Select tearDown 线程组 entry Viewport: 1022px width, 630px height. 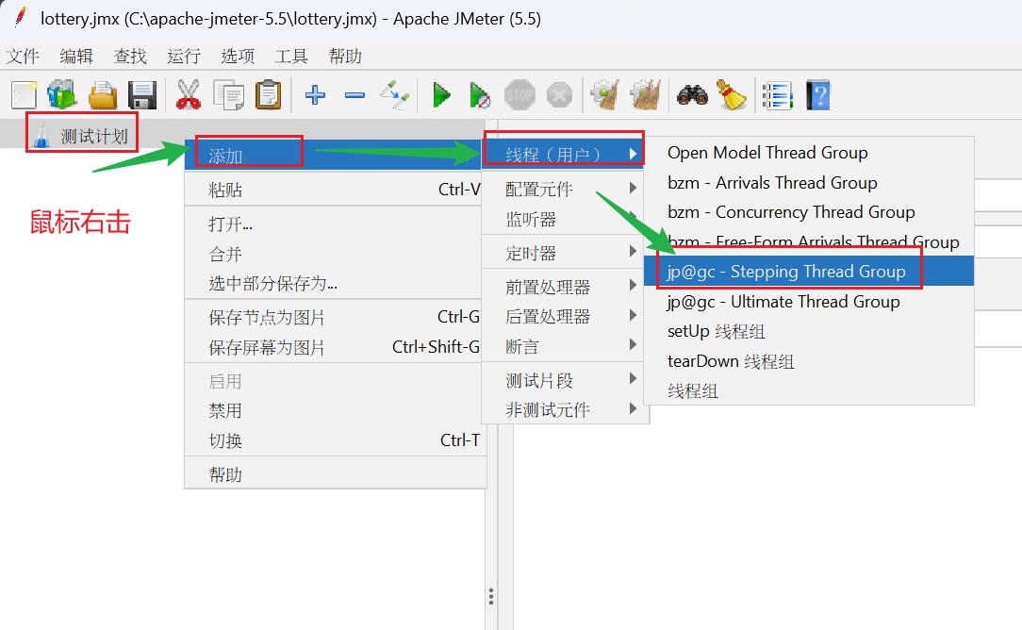click(x=809, y=361)
